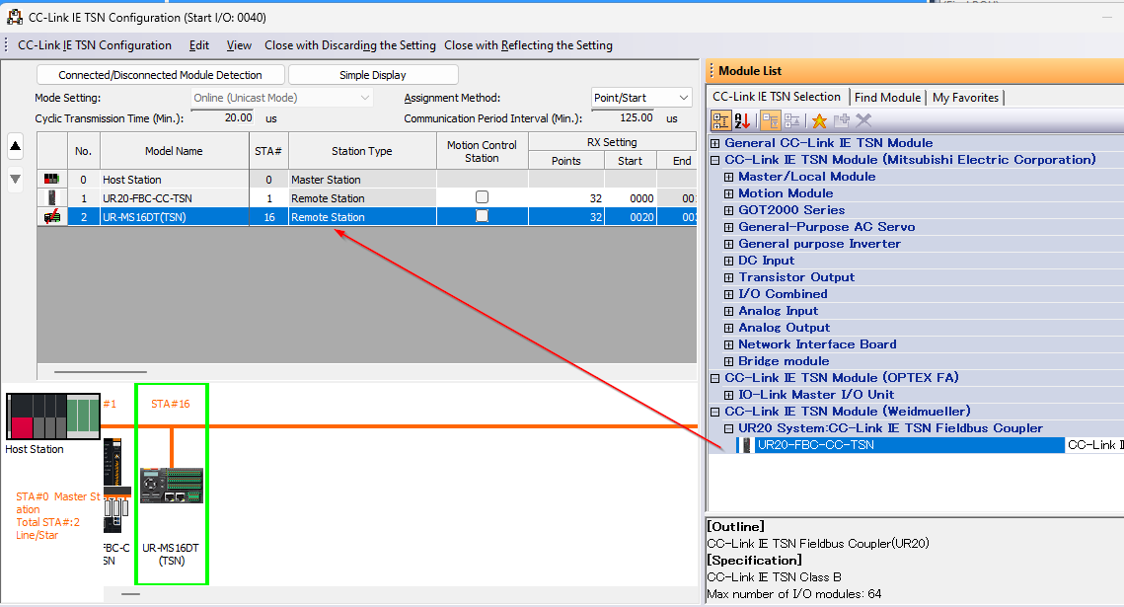The height and width of the screenshot is (607, 1124).
Task: Click the Cyclic Transmission Time field
Action: pyautogui.click(x=223, y=118)
